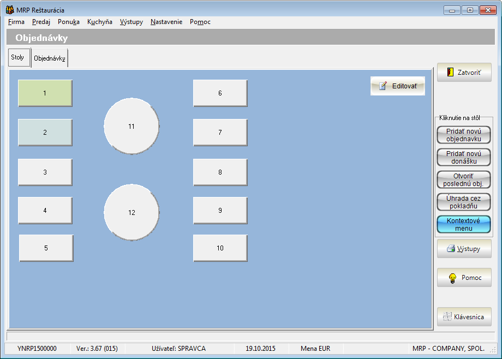Click the Editovať pencil icon button
502x359 pixels.
point(397,86)
